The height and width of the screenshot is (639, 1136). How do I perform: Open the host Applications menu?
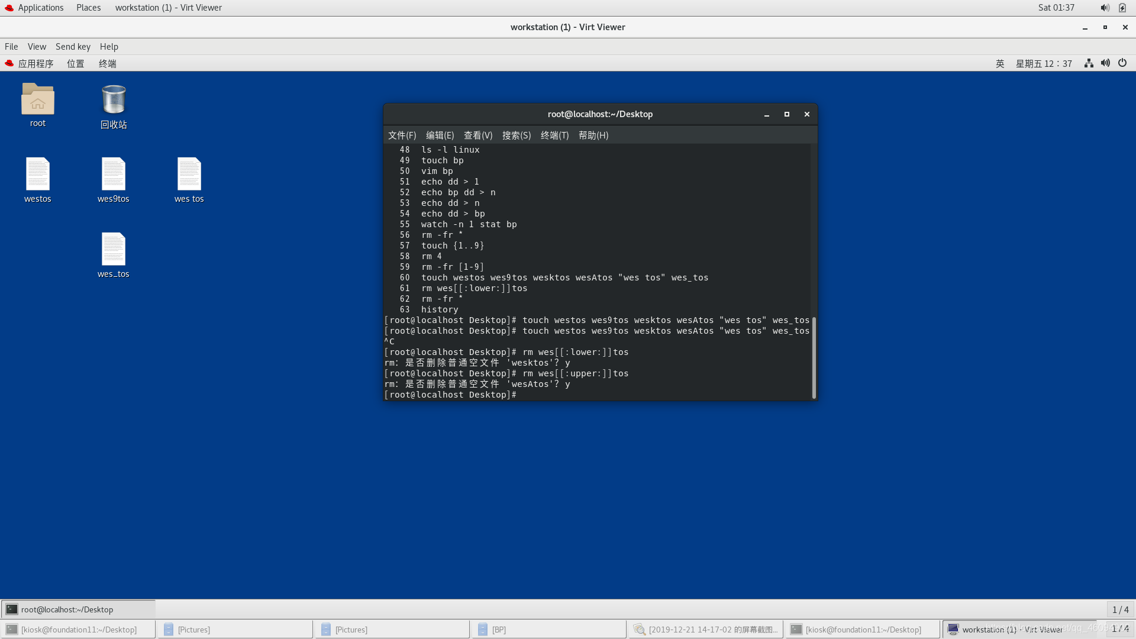[40, 8]
